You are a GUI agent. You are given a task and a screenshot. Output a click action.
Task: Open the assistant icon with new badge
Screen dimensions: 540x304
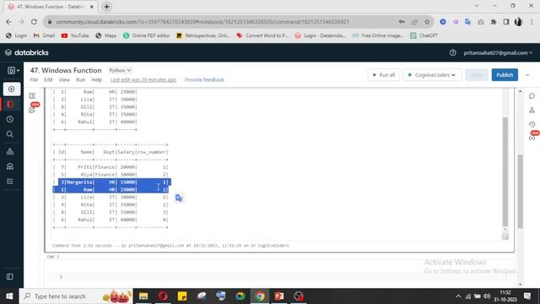(x=32, y=110)
